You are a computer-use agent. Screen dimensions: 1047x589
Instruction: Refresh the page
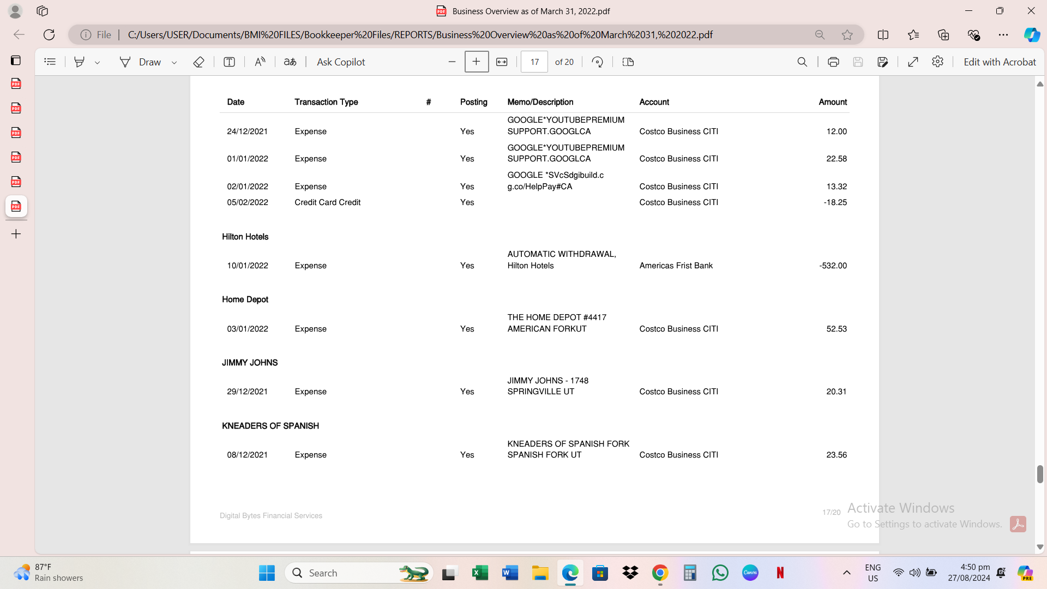[x=49, y=35]
